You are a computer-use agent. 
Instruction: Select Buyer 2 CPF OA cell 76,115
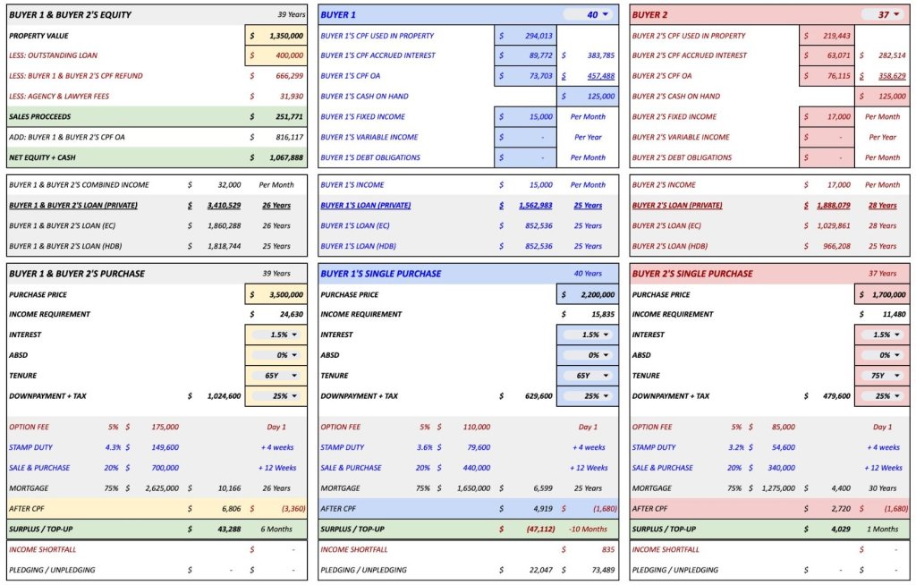827,76
